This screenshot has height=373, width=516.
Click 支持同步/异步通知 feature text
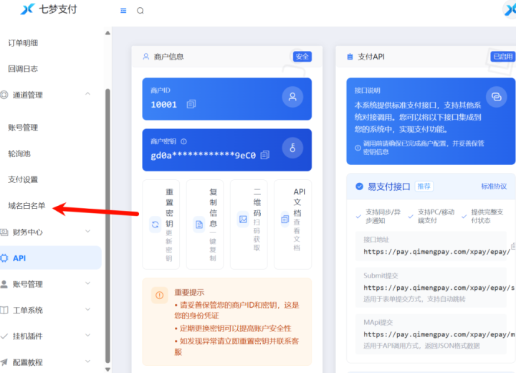coord(383,216)
